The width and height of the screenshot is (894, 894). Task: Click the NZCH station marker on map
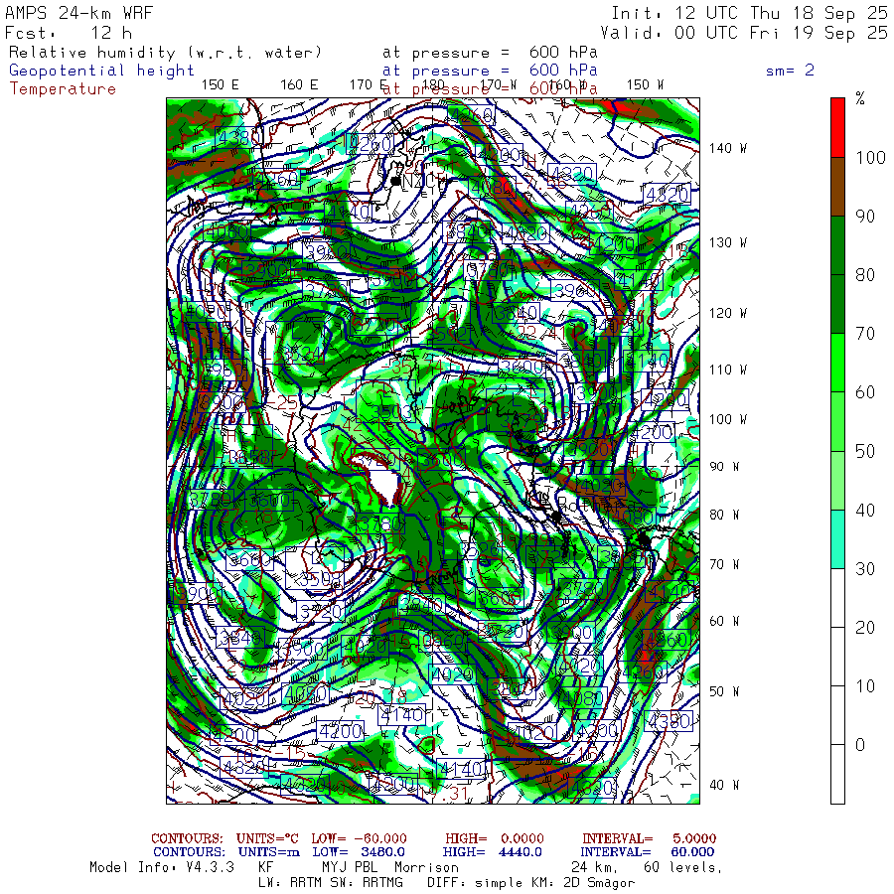click(x=395, y=182)
